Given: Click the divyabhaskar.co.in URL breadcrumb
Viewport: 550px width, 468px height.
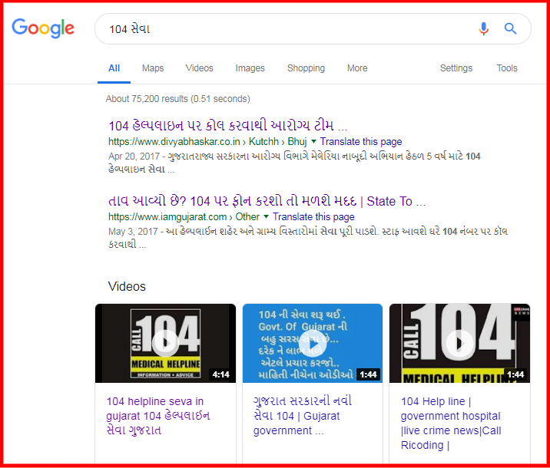Looking at the screenshot, I should point(207,141).
